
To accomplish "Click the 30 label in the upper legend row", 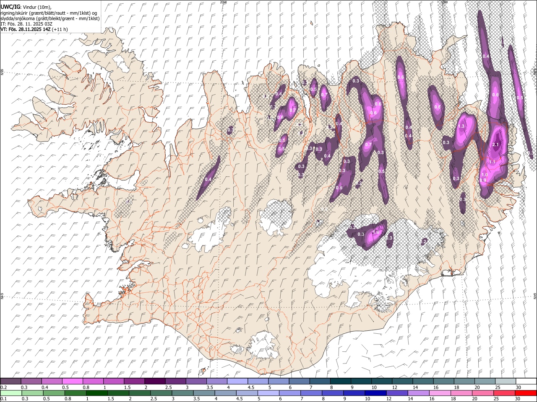I will [x=519, y=387].
